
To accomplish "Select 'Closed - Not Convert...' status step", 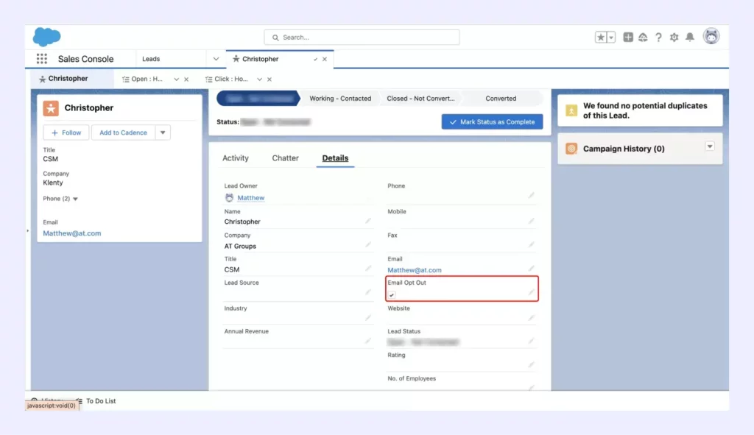I will (420, 99).
